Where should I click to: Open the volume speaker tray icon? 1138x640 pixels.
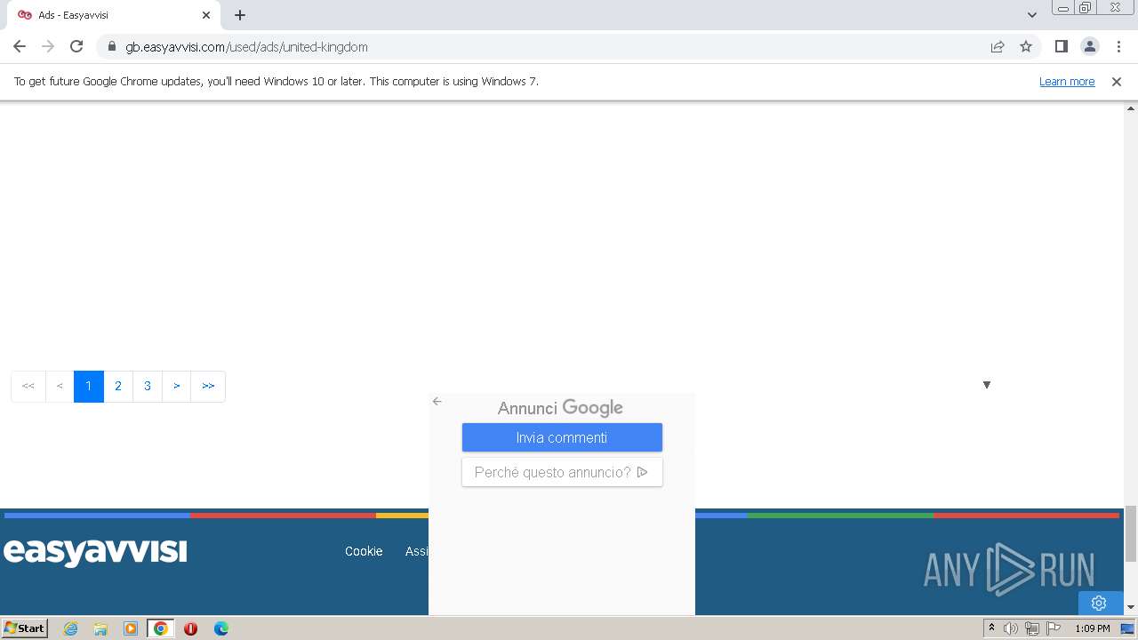1011,628
